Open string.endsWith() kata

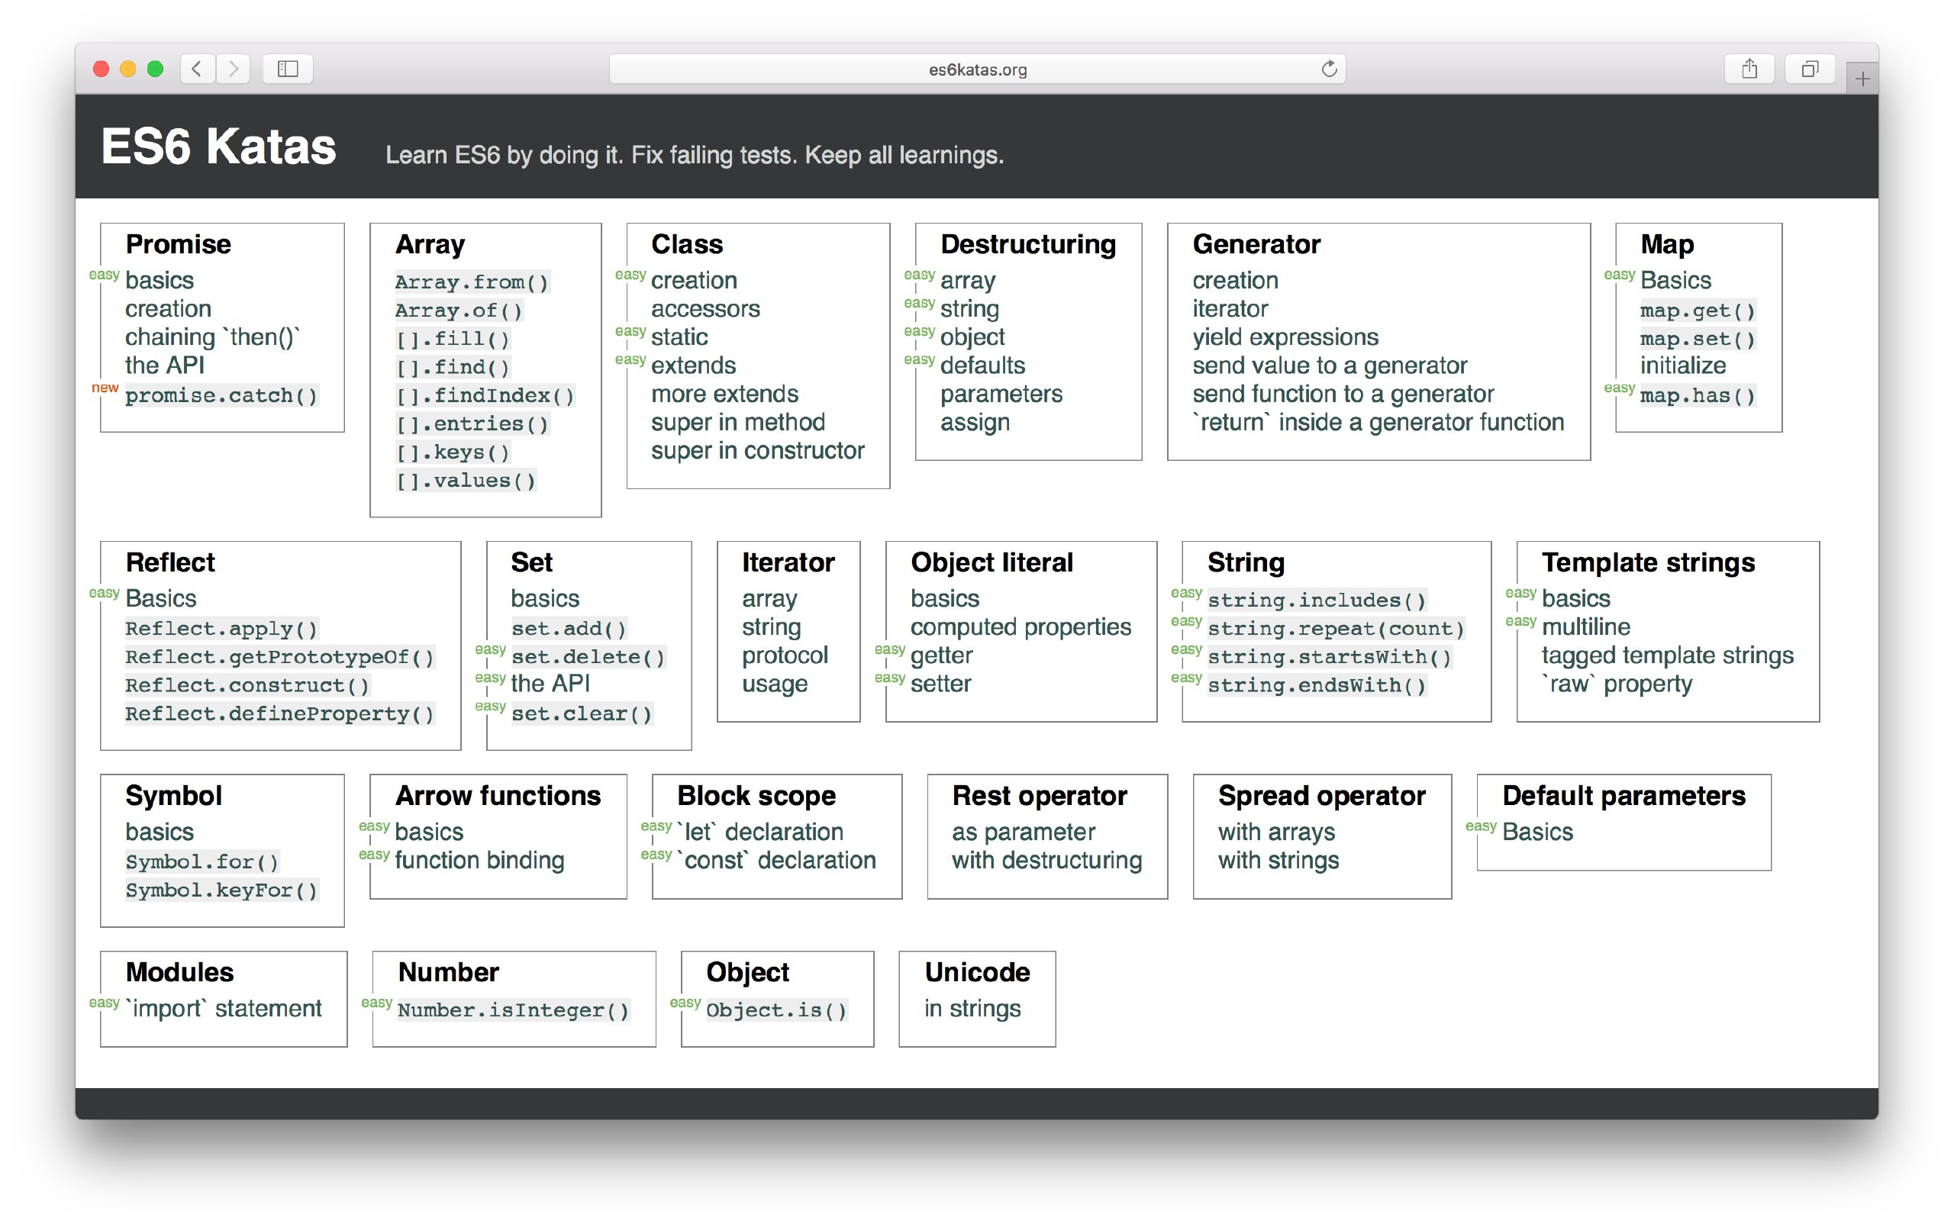coord(1317,685)
